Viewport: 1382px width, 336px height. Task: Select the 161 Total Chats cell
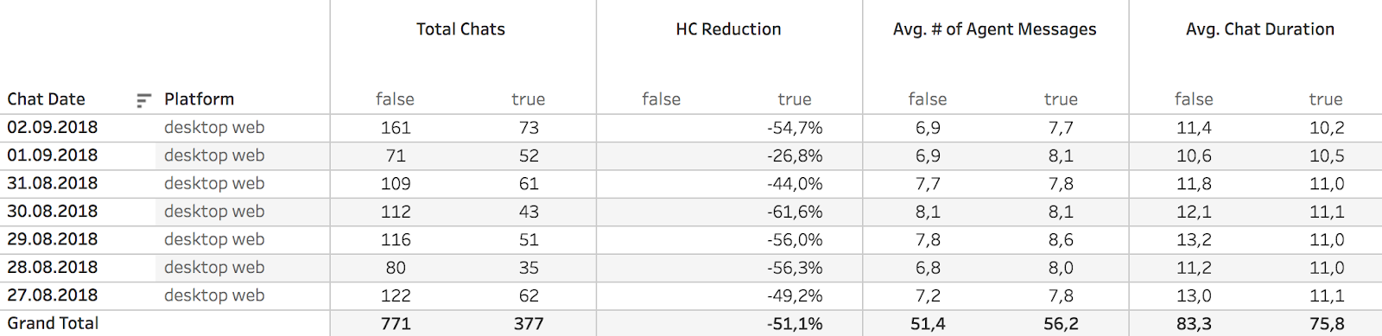pos(396,128)
